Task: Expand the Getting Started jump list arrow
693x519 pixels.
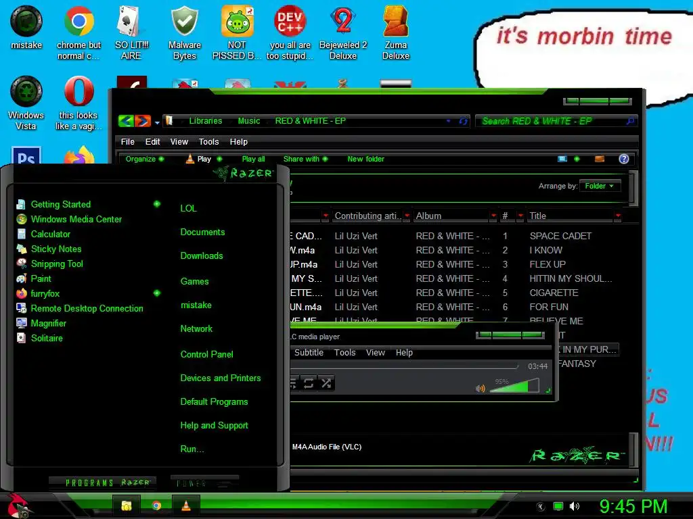Action: pos(156,204)
